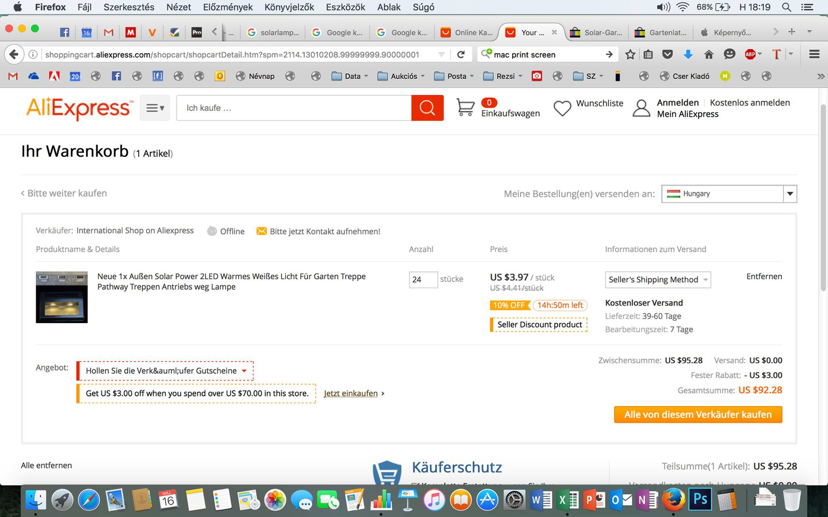Click Bitte weiter kaufen link
Image resolution: width=828 pixels, height=517 pixels.
click(64, 193)
